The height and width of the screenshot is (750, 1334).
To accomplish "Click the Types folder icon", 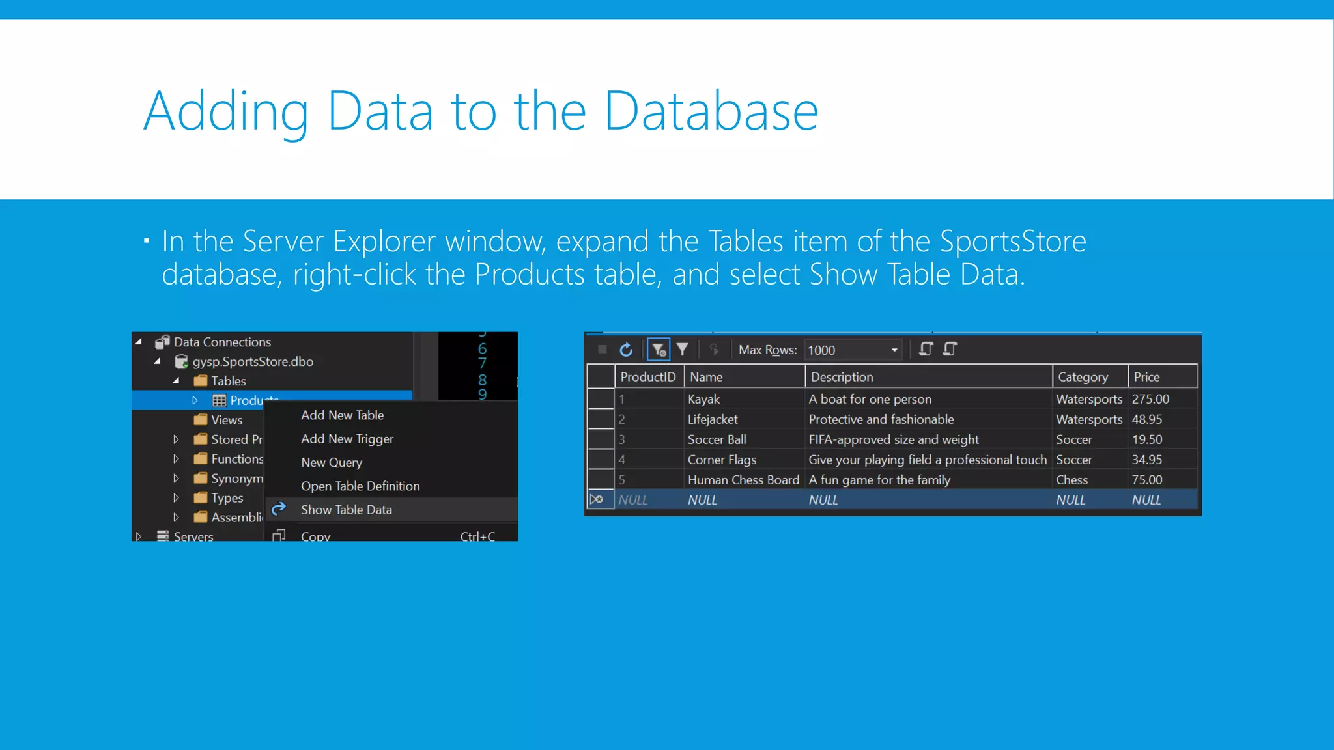I will [201, 497].
